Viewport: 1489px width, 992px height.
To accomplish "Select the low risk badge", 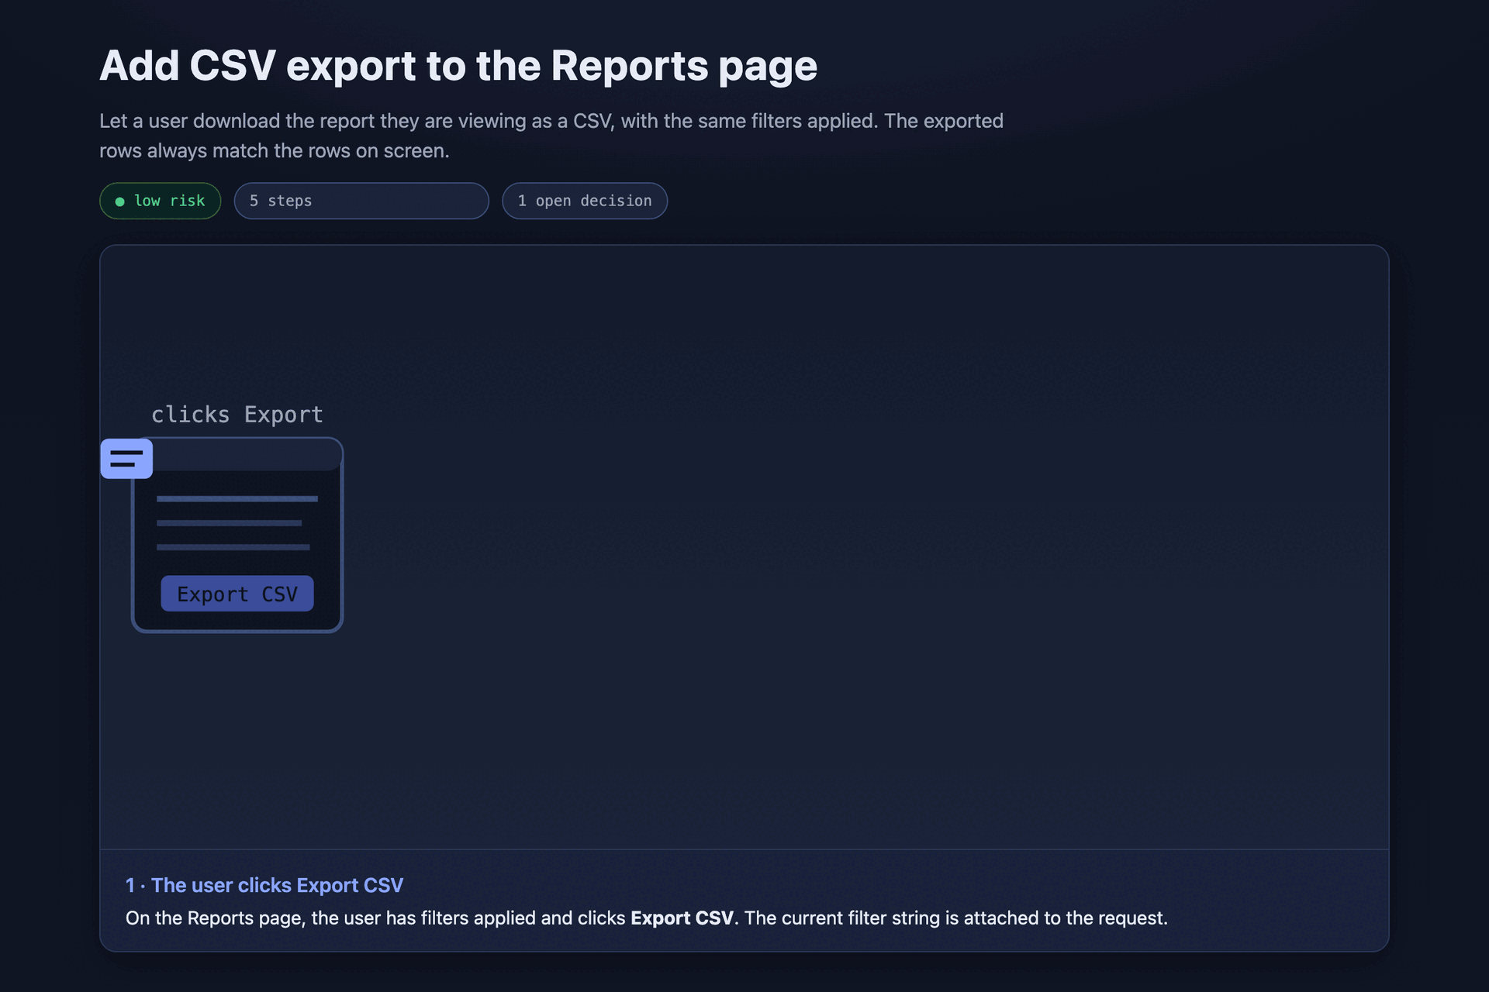I will click(x=161, y=201).
